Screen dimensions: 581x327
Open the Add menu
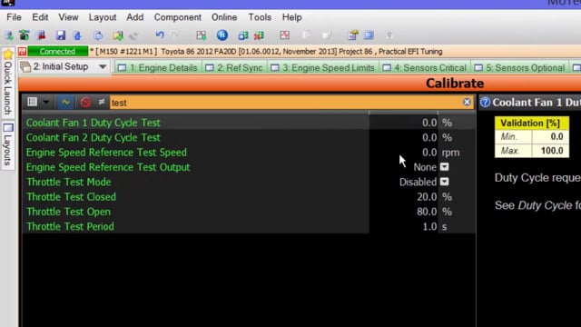click(x=135, y=17)
